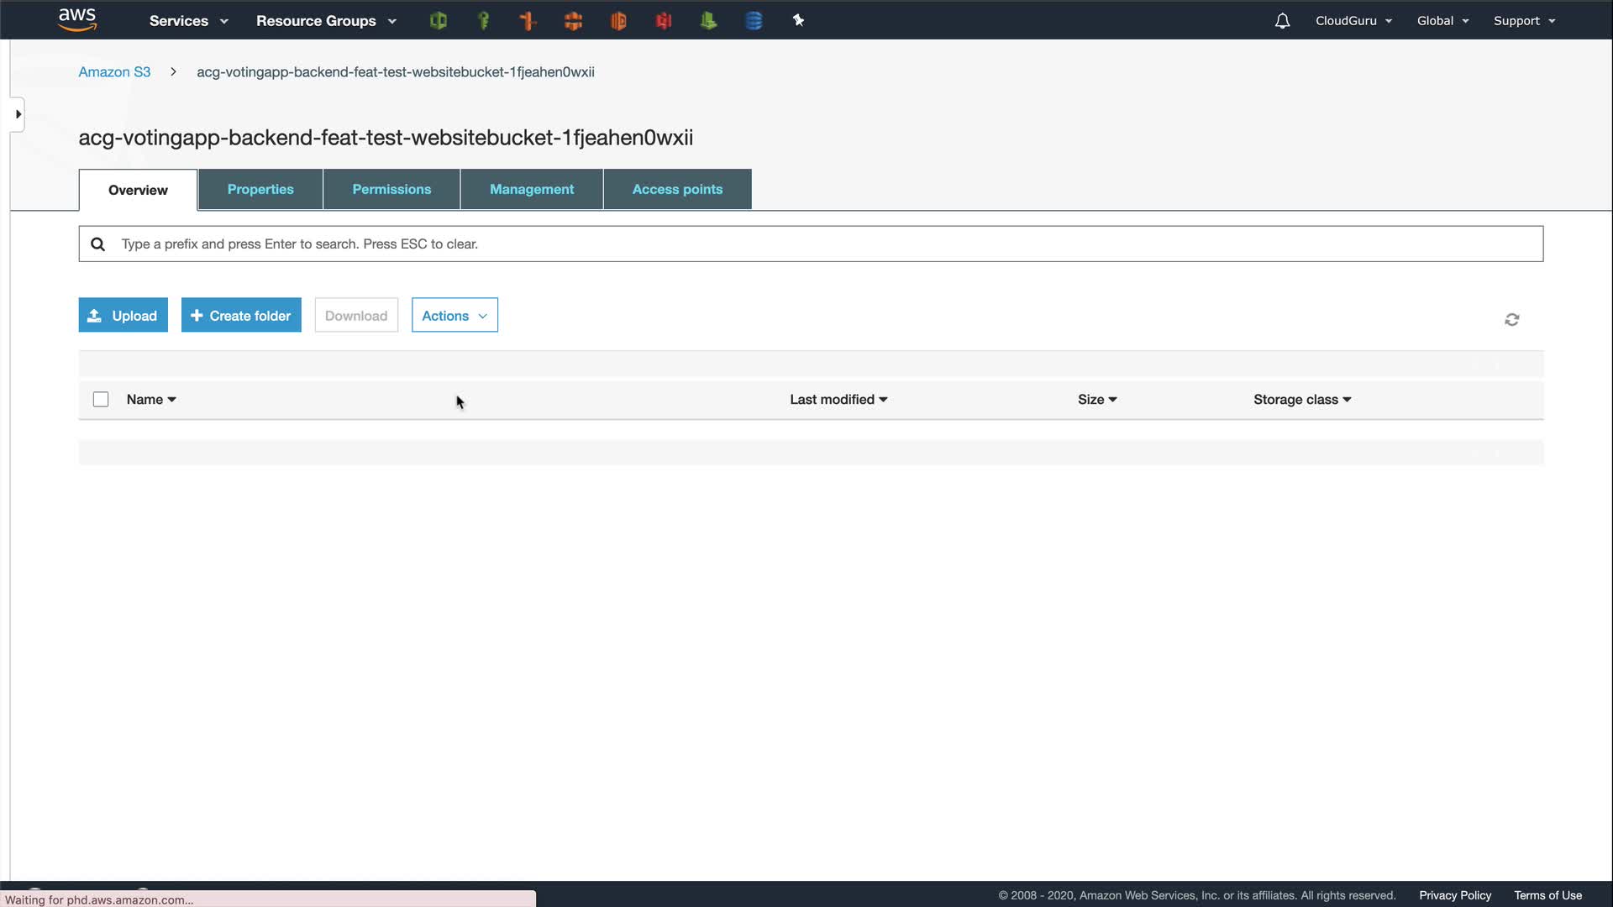The height and width of the screenshot is (907, 1613).
Task: Expand the Services menu
Action: tap(188, 21)
